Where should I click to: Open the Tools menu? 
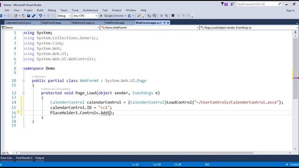coord(75,10)
